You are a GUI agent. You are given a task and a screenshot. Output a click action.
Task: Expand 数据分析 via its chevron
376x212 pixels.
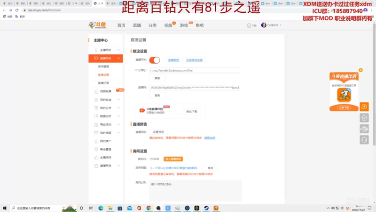coord(118,116)
